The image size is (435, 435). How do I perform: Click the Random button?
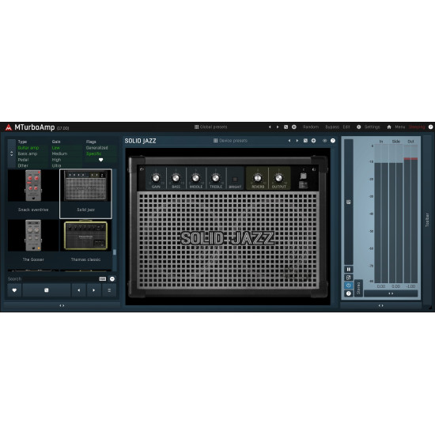pos(311,127)
